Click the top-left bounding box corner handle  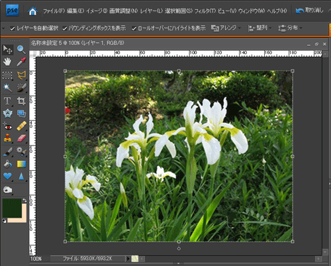(x=66, y=71)
